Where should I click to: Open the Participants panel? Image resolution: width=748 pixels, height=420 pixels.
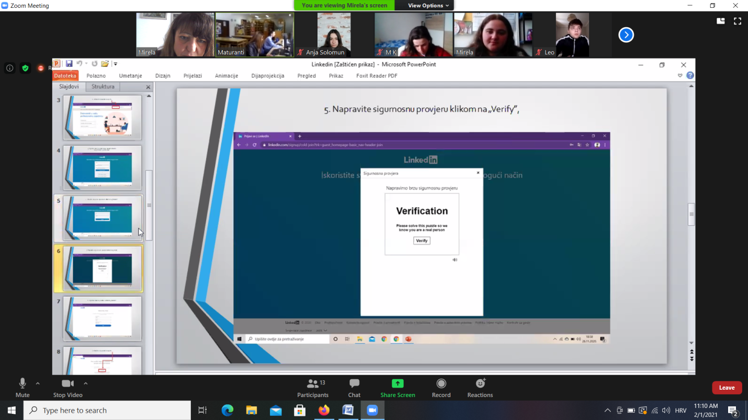tap(313, 389)
